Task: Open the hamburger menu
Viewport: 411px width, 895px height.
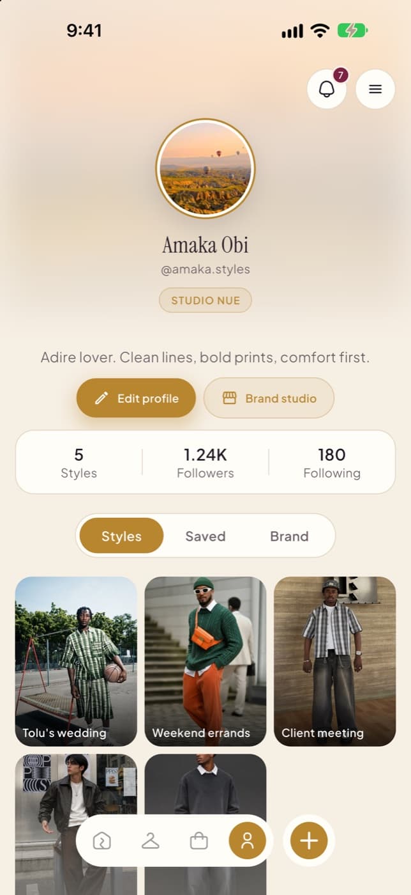Action: click(375, 89)
